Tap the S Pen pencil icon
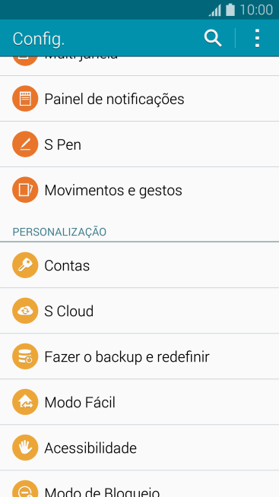 [25, 144]
